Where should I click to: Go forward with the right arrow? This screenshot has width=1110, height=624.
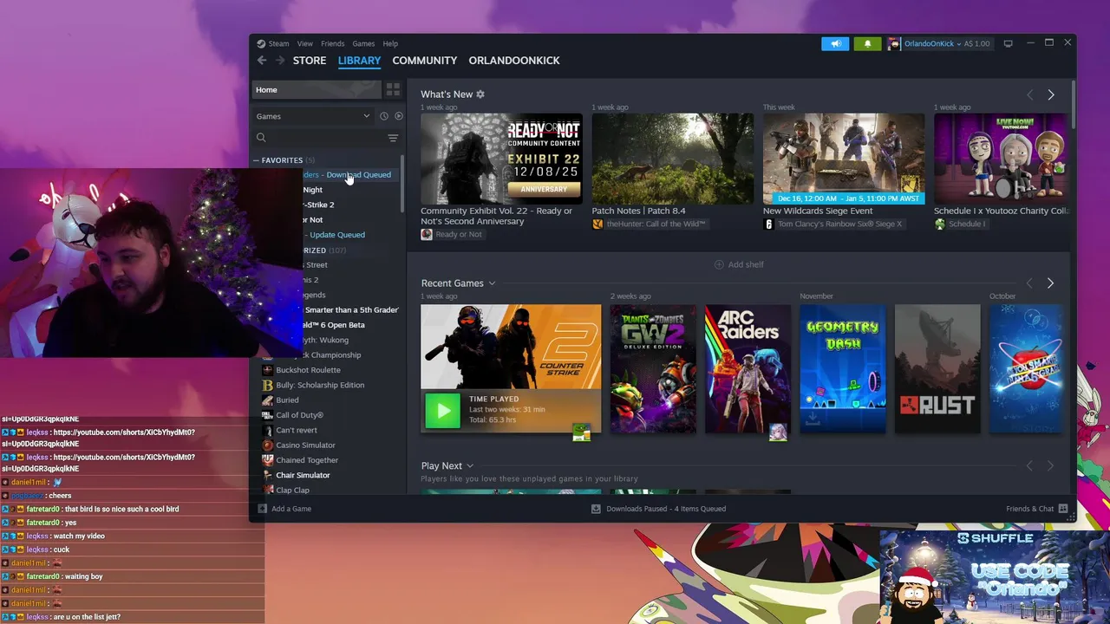(280, 61)
